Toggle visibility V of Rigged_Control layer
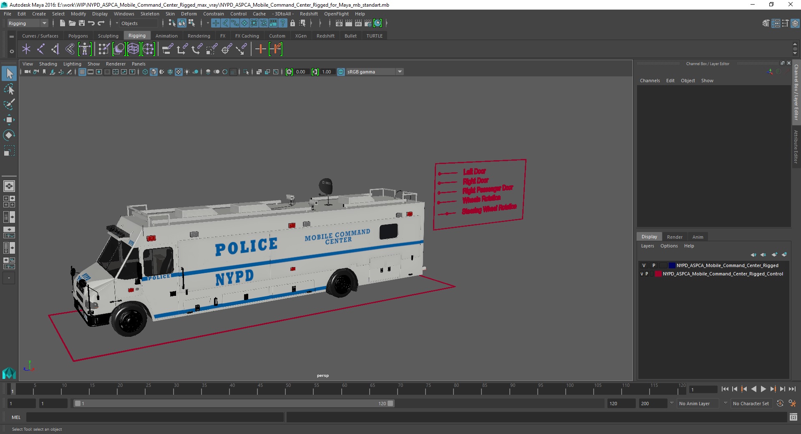 tap(642, 274)
